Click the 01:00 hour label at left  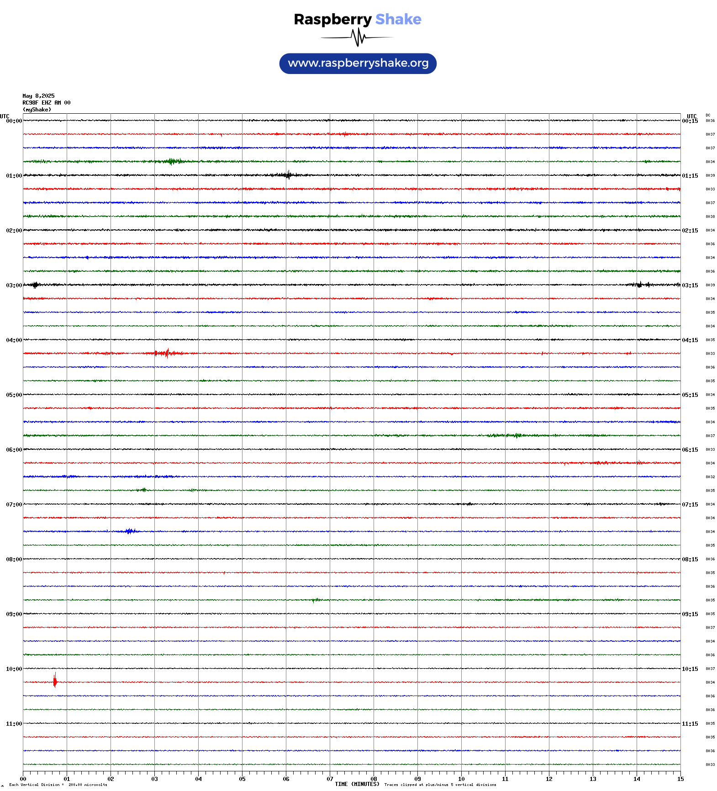click(x=14, y=176)
